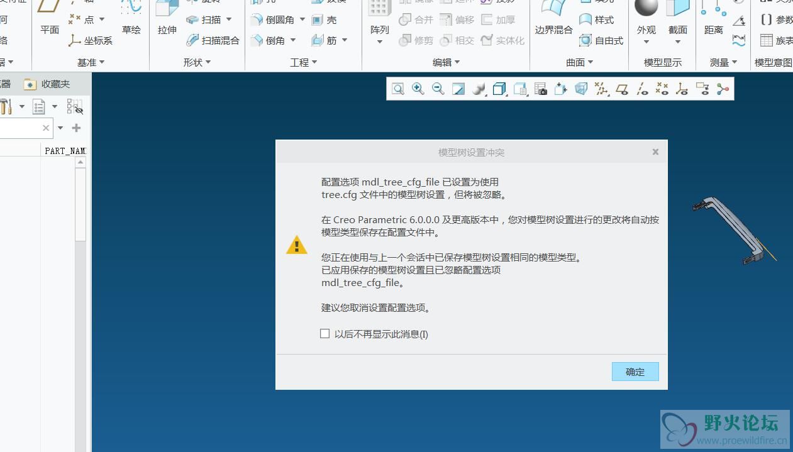
Task: Click the 修剪 (Trim) tool
Action: 416,40
